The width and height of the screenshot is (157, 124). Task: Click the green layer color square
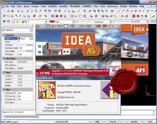click(x=26, y=22)
